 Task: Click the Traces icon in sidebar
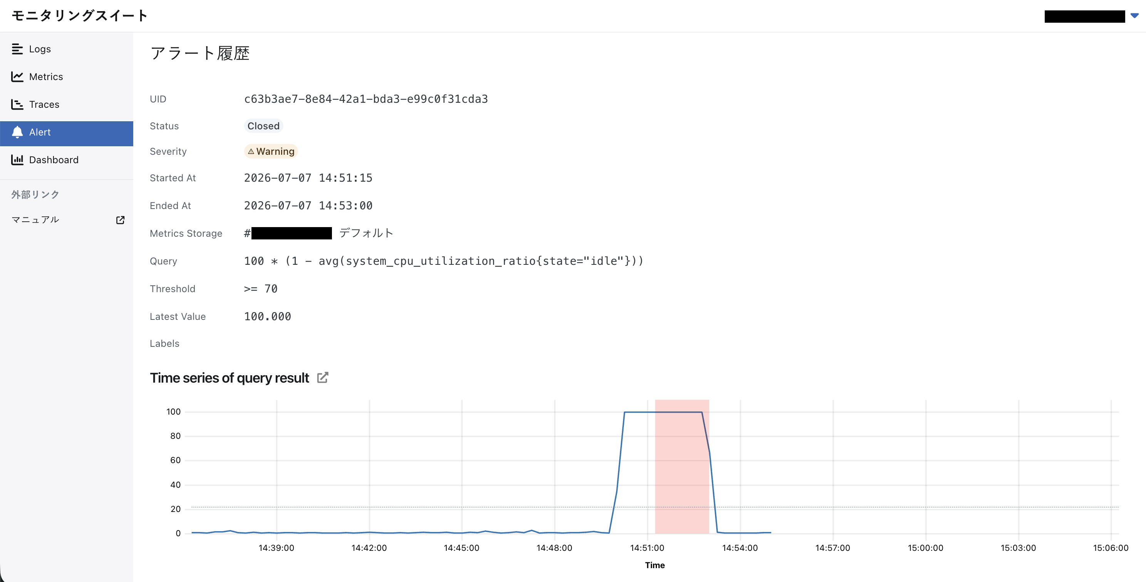pos(17,104)
